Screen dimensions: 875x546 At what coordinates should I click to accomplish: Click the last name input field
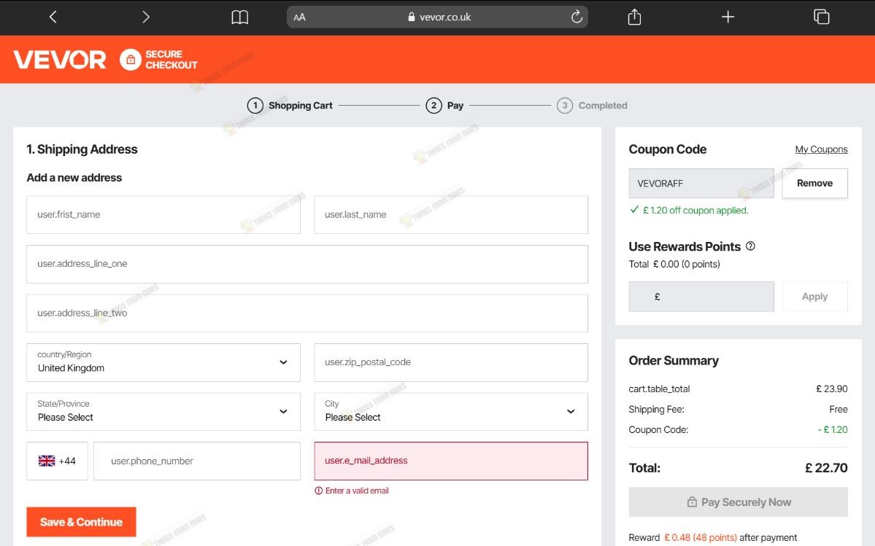pos(451,214)
